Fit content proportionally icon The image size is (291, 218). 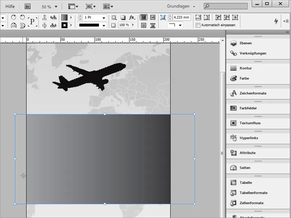(207, 17)
